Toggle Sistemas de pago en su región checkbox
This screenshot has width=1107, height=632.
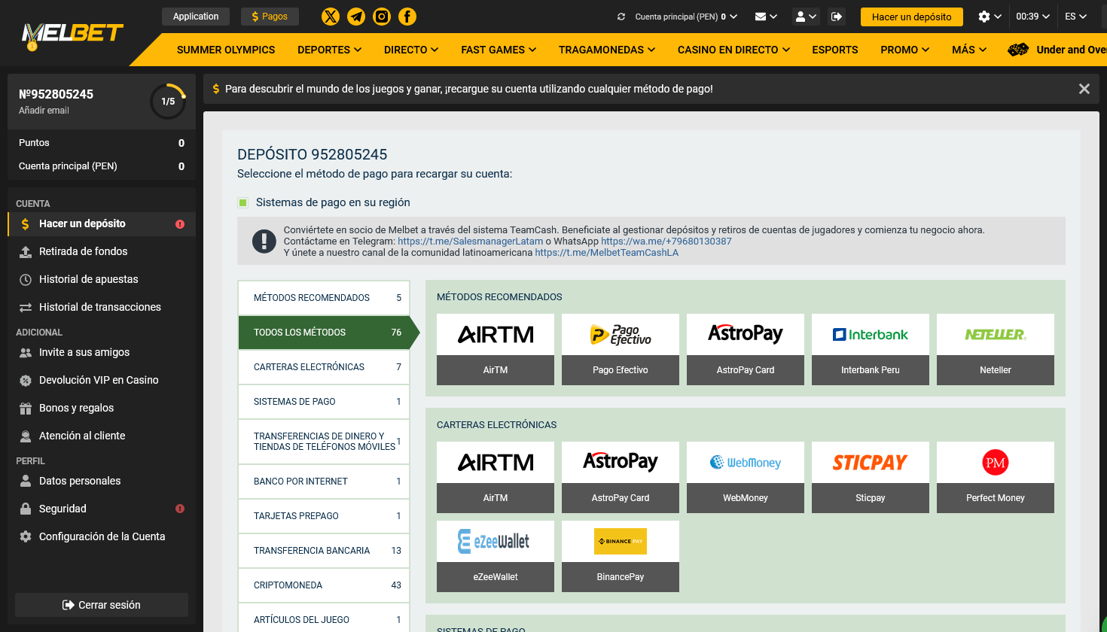click(243, 202)
